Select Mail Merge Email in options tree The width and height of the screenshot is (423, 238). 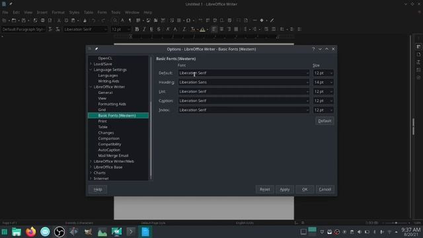[x=113, y=156]
